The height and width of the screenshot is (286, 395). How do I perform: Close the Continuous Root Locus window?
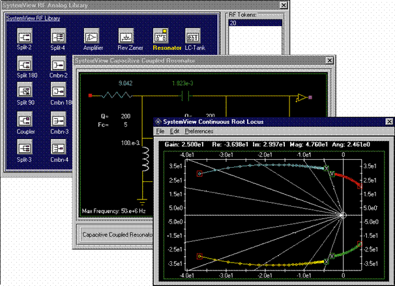[389, 122]
